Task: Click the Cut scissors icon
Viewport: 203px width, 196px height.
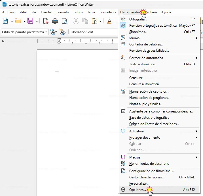Action: (76, 21)
